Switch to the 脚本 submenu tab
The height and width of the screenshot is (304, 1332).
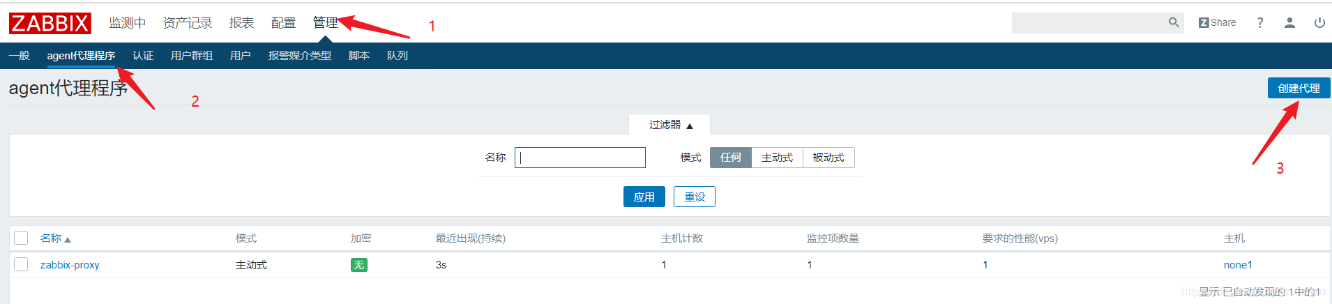click(x=359, y=56)
